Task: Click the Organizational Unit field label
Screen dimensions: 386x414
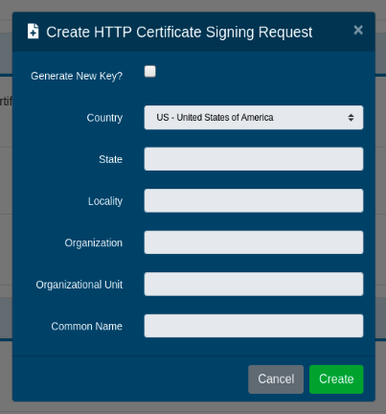Action: click(x=79, y=285)
